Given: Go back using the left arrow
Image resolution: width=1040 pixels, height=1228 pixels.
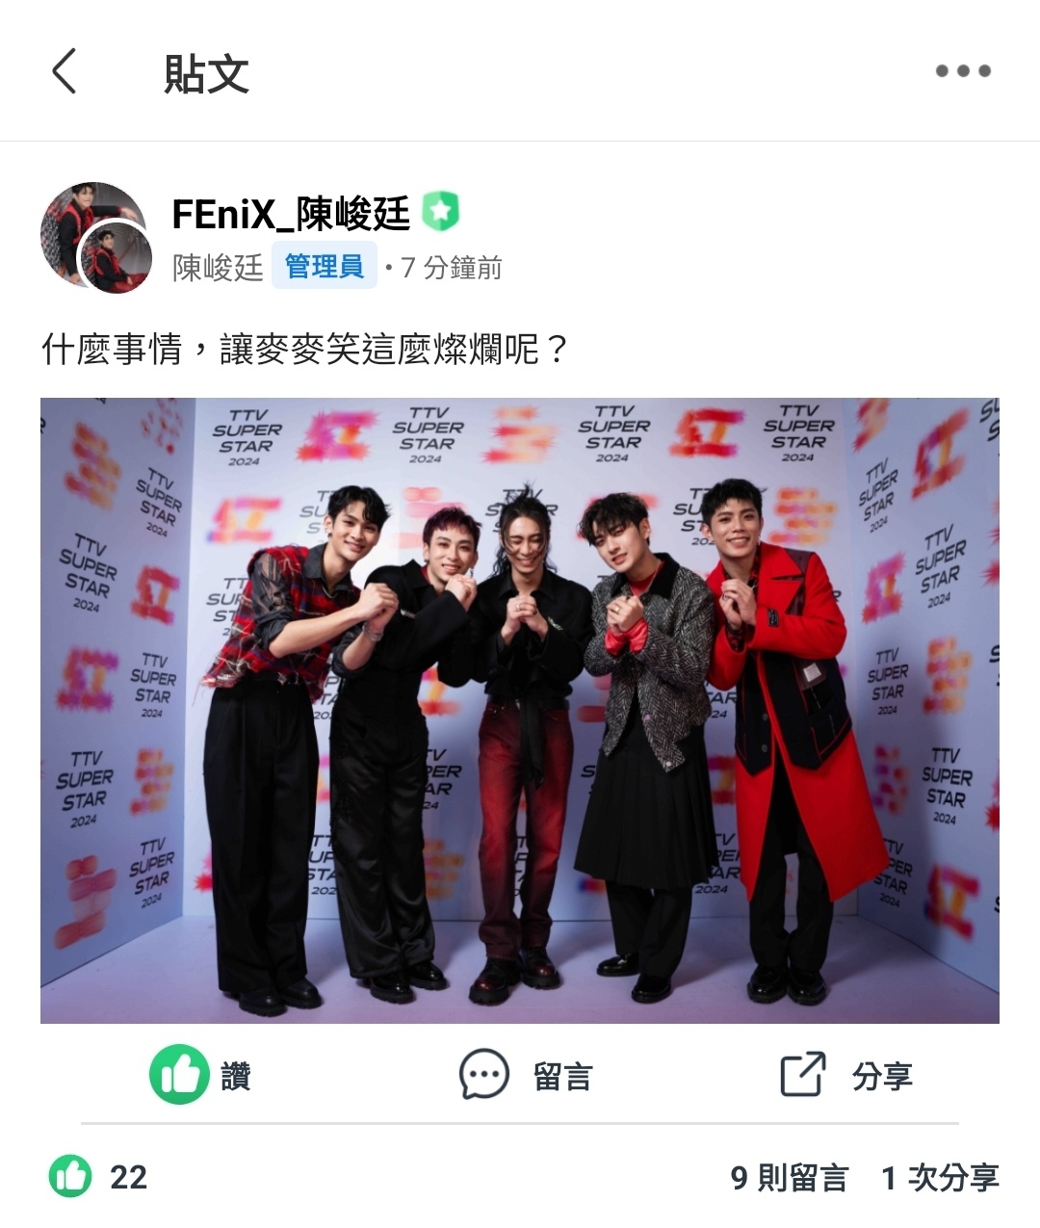Looking at the screenshot, I should pyautogui.click(x=64, y=71).
